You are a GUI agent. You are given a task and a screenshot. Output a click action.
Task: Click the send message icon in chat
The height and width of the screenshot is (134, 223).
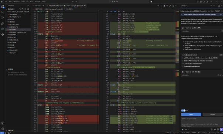pyautogui.click(x=221, y=129)
